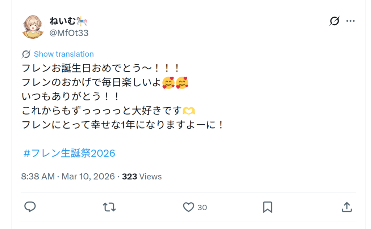This screenshot has height=229, width=371.
Task: Go to the @MfOt33 handle
Action: [69, 33]
